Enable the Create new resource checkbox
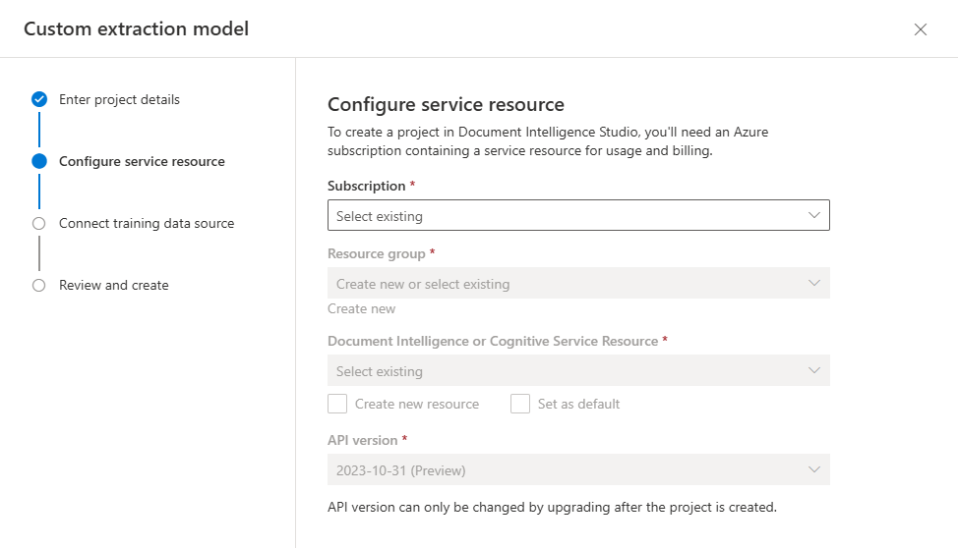 pos(337,404)
